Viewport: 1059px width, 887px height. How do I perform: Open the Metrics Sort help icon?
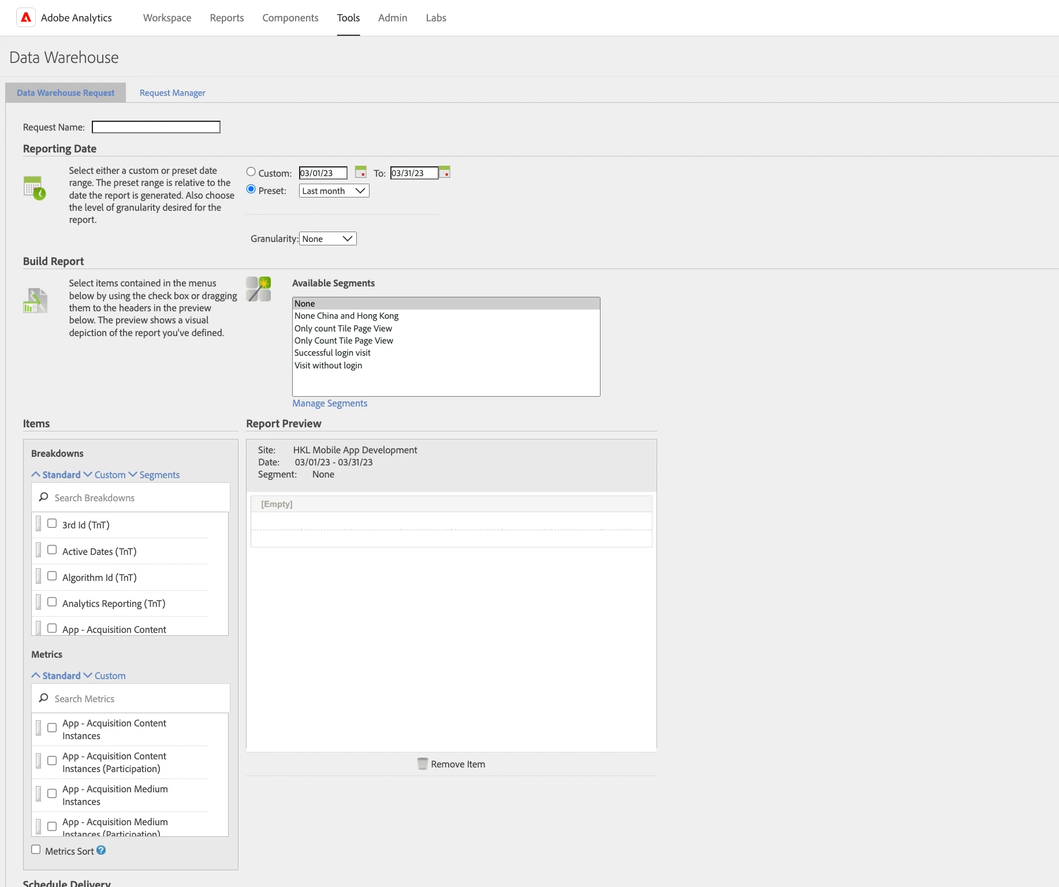coord(101,850)
